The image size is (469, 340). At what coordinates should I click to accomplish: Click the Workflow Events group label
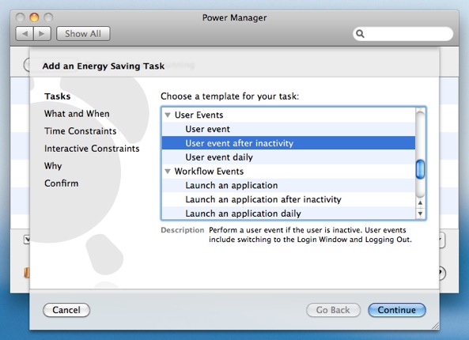pyautogui.click(x=209, y=172)
